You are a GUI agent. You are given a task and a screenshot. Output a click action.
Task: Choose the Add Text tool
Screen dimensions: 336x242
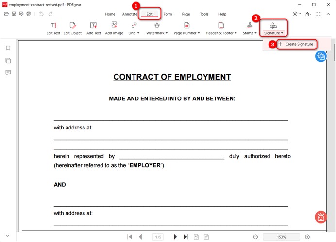(x=94, y=29)
